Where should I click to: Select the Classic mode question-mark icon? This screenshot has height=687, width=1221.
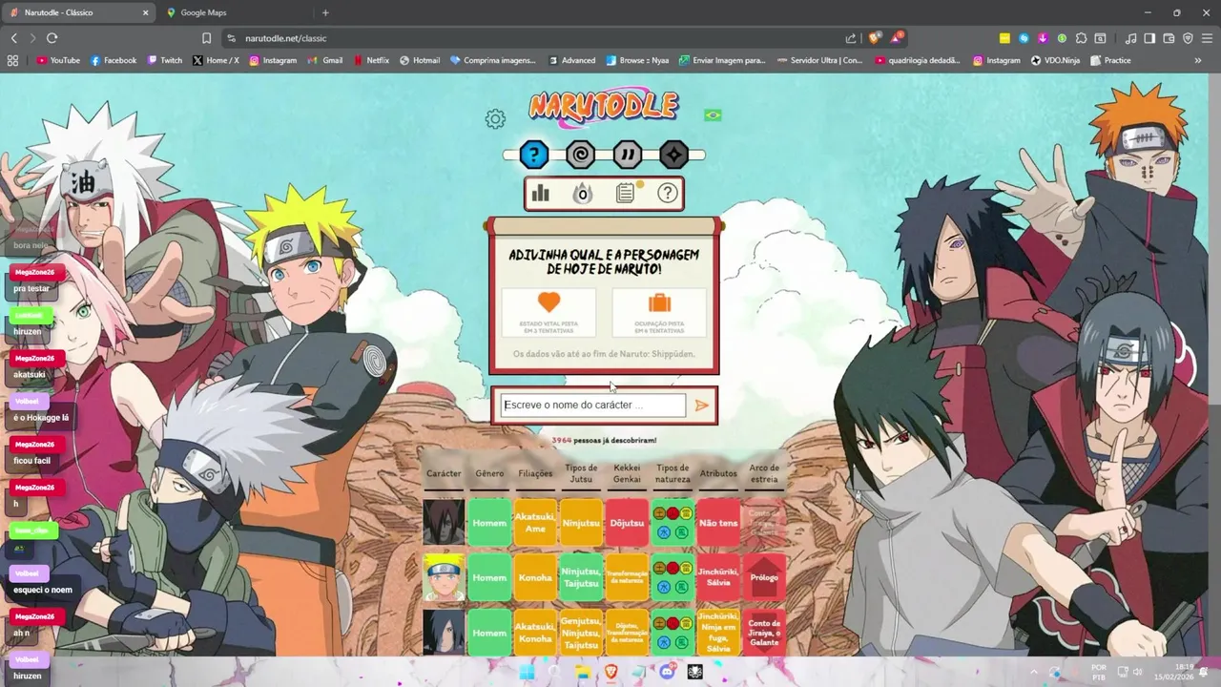[534, 155]
